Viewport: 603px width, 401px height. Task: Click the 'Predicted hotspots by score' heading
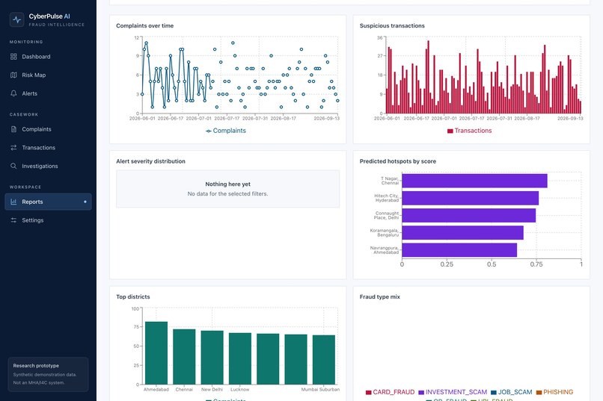coord(398,161)
